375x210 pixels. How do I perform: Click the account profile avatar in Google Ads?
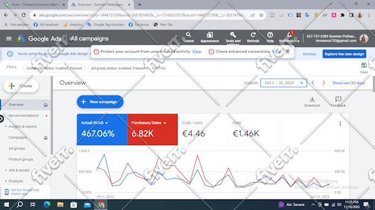364,38
